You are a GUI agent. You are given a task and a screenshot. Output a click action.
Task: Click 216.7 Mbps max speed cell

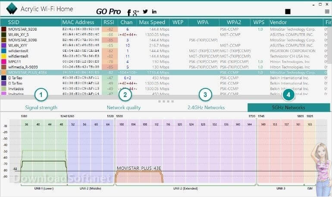coord(159,45)
